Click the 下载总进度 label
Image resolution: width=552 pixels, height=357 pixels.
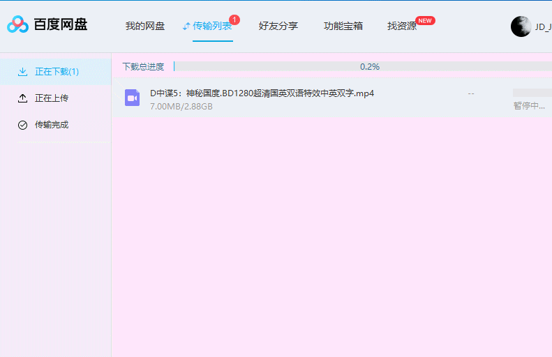[x=143, y=66]
